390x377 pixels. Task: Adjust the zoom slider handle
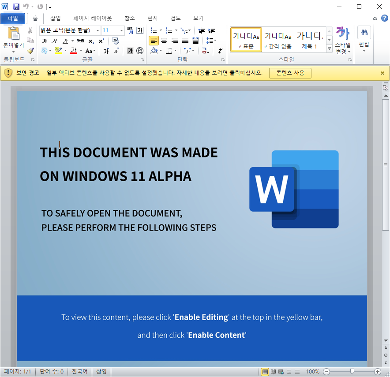pyautogui.click(x=352, y=372)
